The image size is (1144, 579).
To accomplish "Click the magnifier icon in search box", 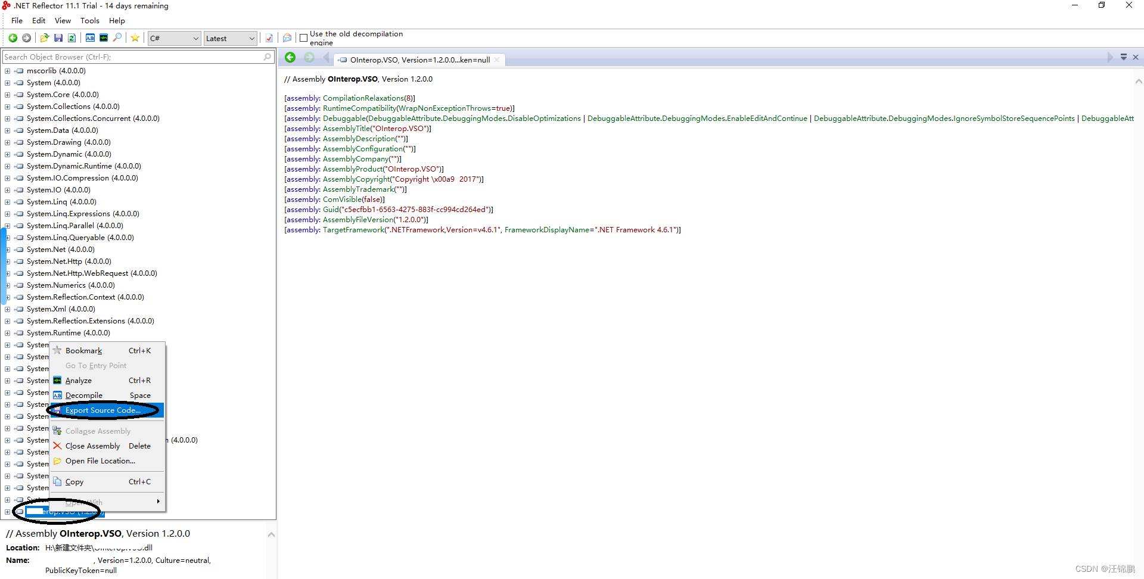I will tap(268, 57).
